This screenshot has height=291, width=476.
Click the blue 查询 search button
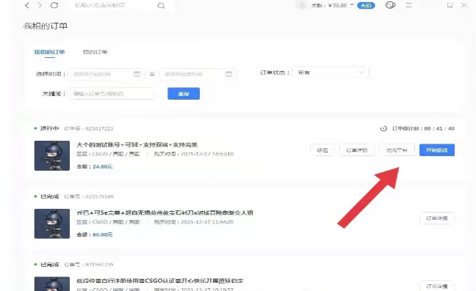184,94
